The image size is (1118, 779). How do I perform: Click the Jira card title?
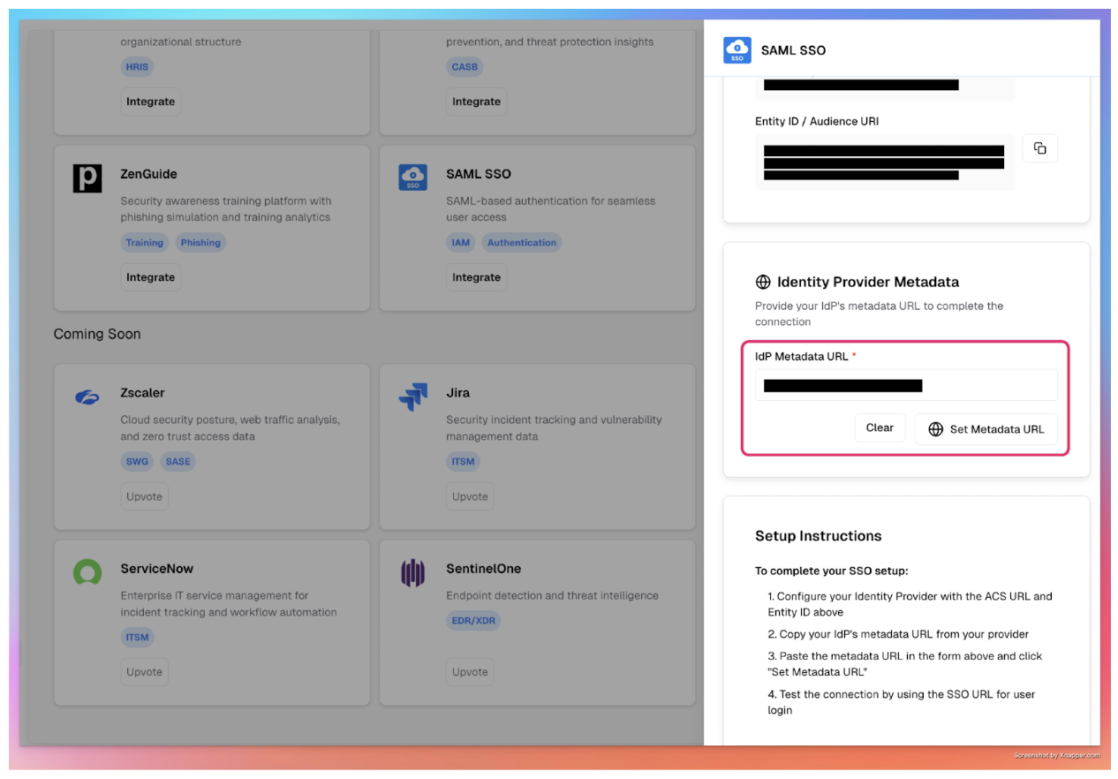pos(458,393)
